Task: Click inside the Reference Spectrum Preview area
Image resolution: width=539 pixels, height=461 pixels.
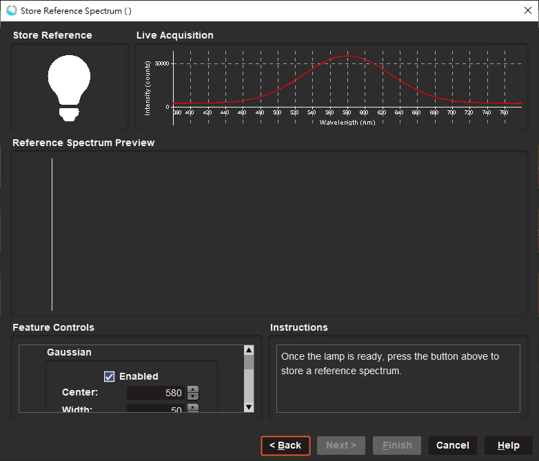Action: (276, 234)
